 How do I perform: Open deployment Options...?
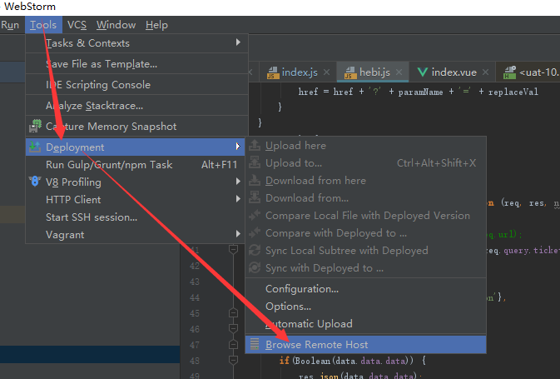366,307
